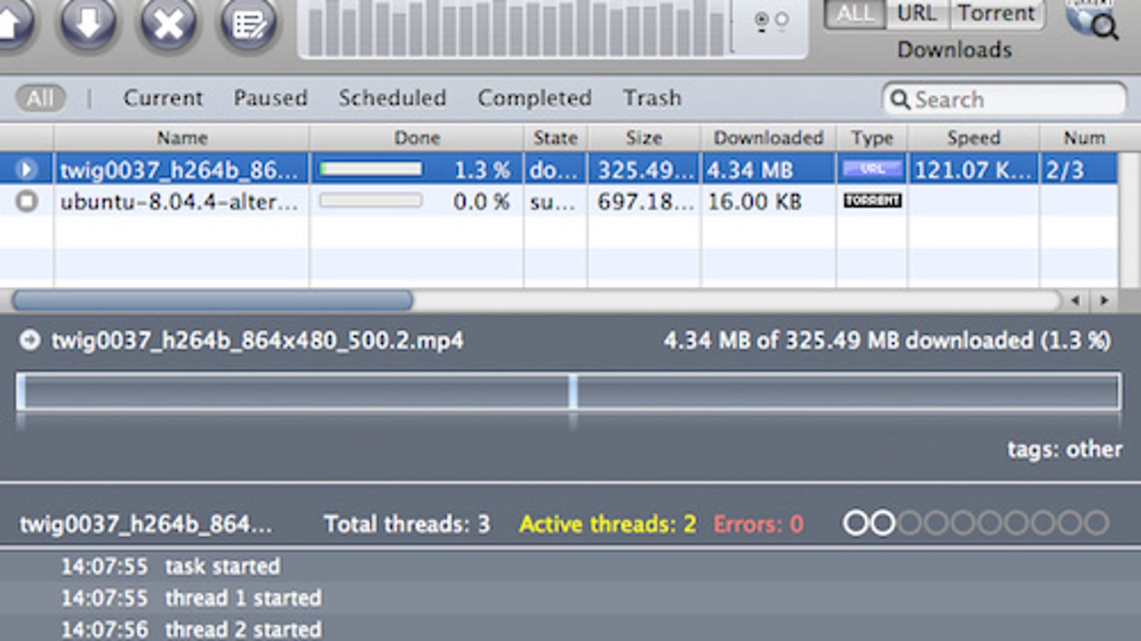The image size is (1141, 641).
Task: Click the 697.18... size cell
Action: (x=645, y=202)
